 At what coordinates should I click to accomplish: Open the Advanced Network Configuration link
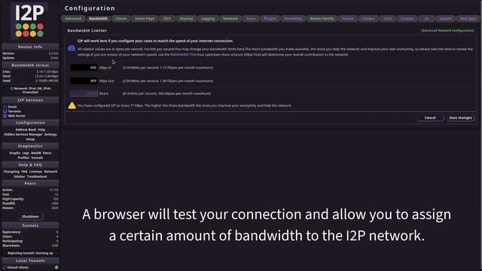pyautogui.click(x=447, y=30)
